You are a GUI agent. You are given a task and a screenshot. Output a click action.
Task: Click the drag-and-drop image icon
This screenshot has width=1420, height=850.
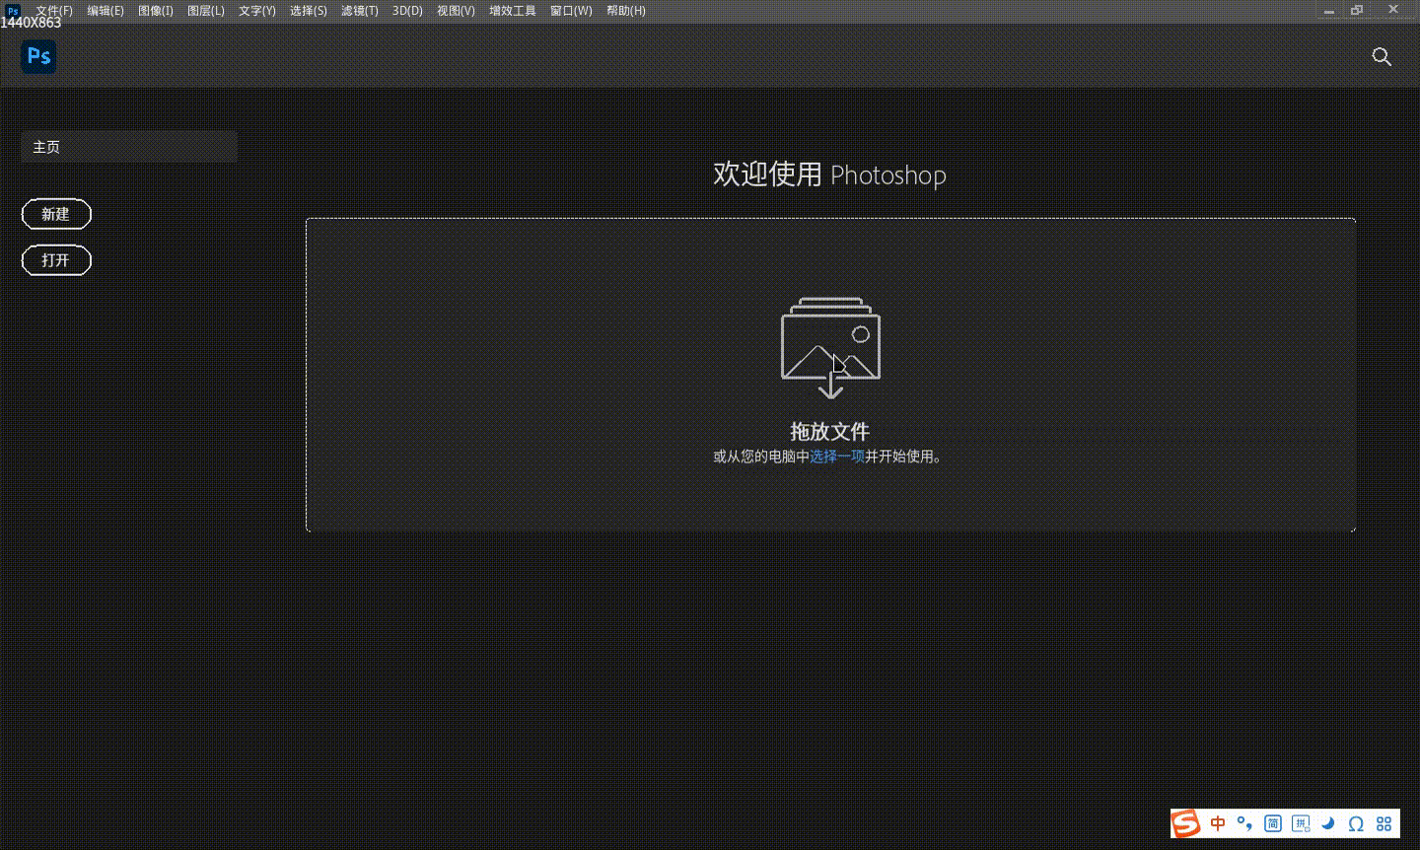click(x=830, y=348)
